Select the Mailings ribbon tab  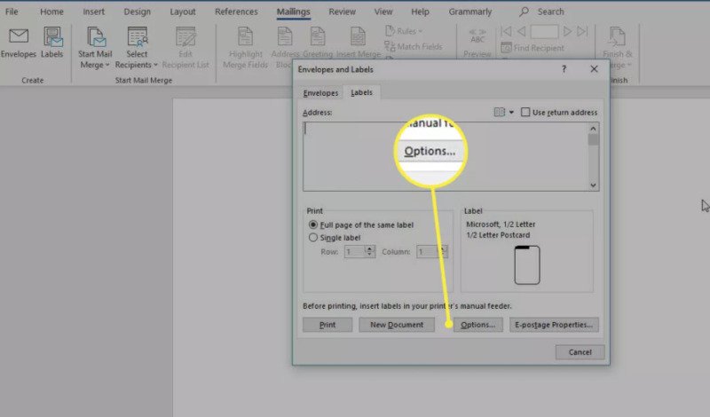click(x=294, y=12)
